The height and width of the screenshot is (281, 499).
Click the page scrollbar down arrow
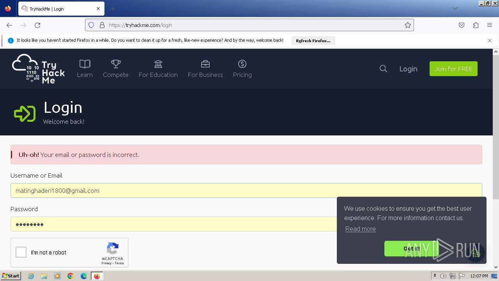[x=496, y=267]
